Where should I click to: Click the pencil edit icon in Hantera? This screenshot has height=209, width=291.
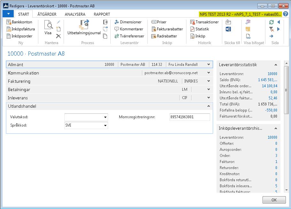pyautogui.click(x=59, y=22)
